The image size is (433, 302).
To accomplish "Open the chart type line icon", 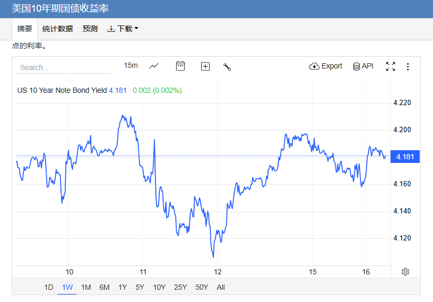I will [x=154, y=66].
